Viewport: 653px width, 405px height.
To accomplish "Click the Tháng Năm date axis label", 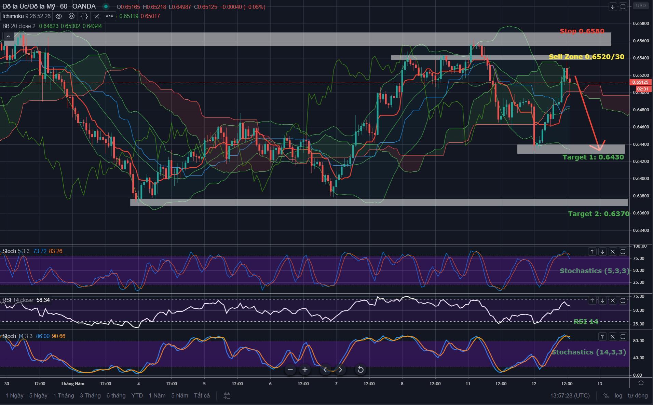I will pyautogui.click(x=72, y=383).
